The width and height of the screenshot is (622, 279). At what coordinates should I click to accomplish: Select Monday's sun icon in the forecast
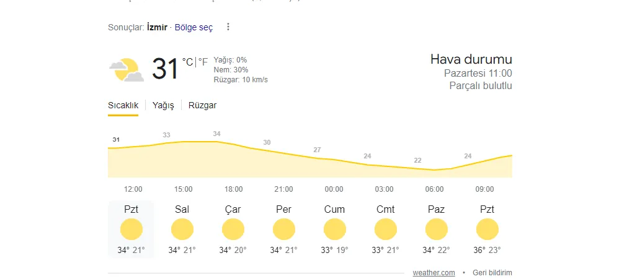click(131, 230)
